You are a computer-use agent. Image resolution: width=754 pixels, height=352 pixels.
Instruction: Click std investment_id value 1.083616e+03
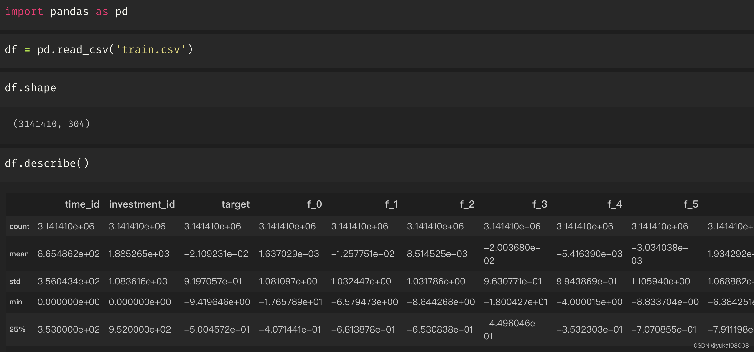[138, 281]
